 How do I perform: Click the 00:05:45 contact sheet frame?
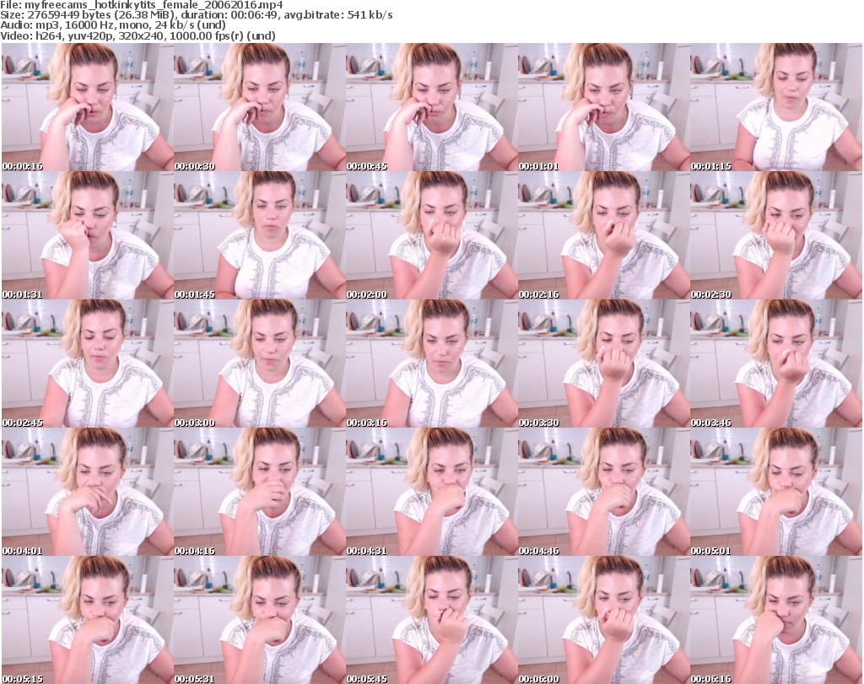pyautogui.click(x=431, y=620)
